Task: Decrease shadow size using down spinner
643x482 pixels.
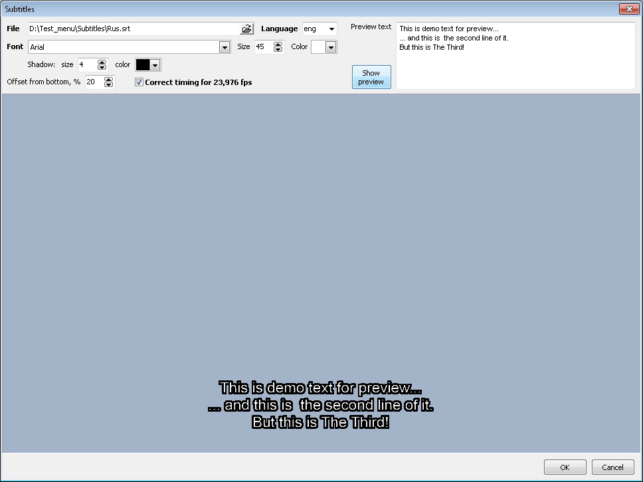Action: pos(102,68)
